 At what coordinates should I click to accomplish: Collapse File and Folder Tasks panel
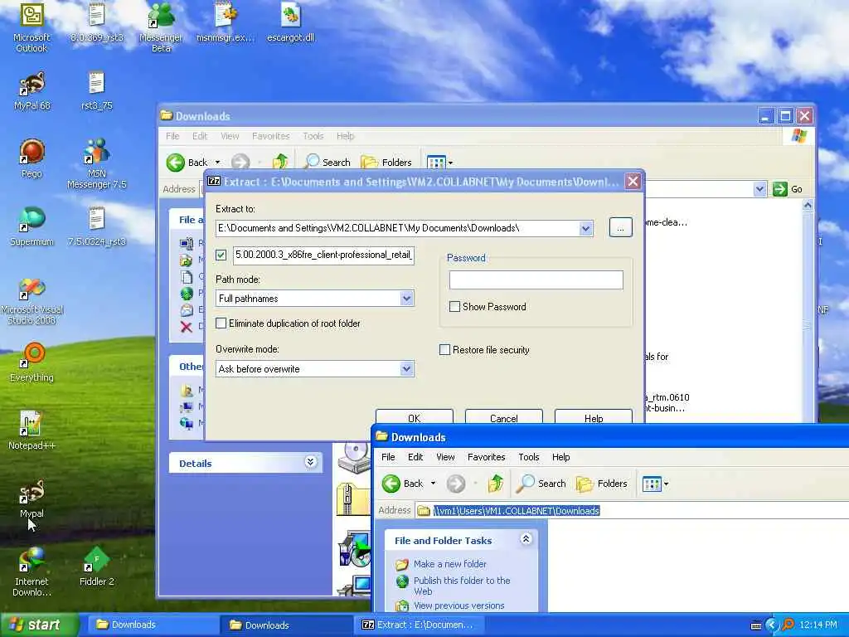click(x=526, y=539)
